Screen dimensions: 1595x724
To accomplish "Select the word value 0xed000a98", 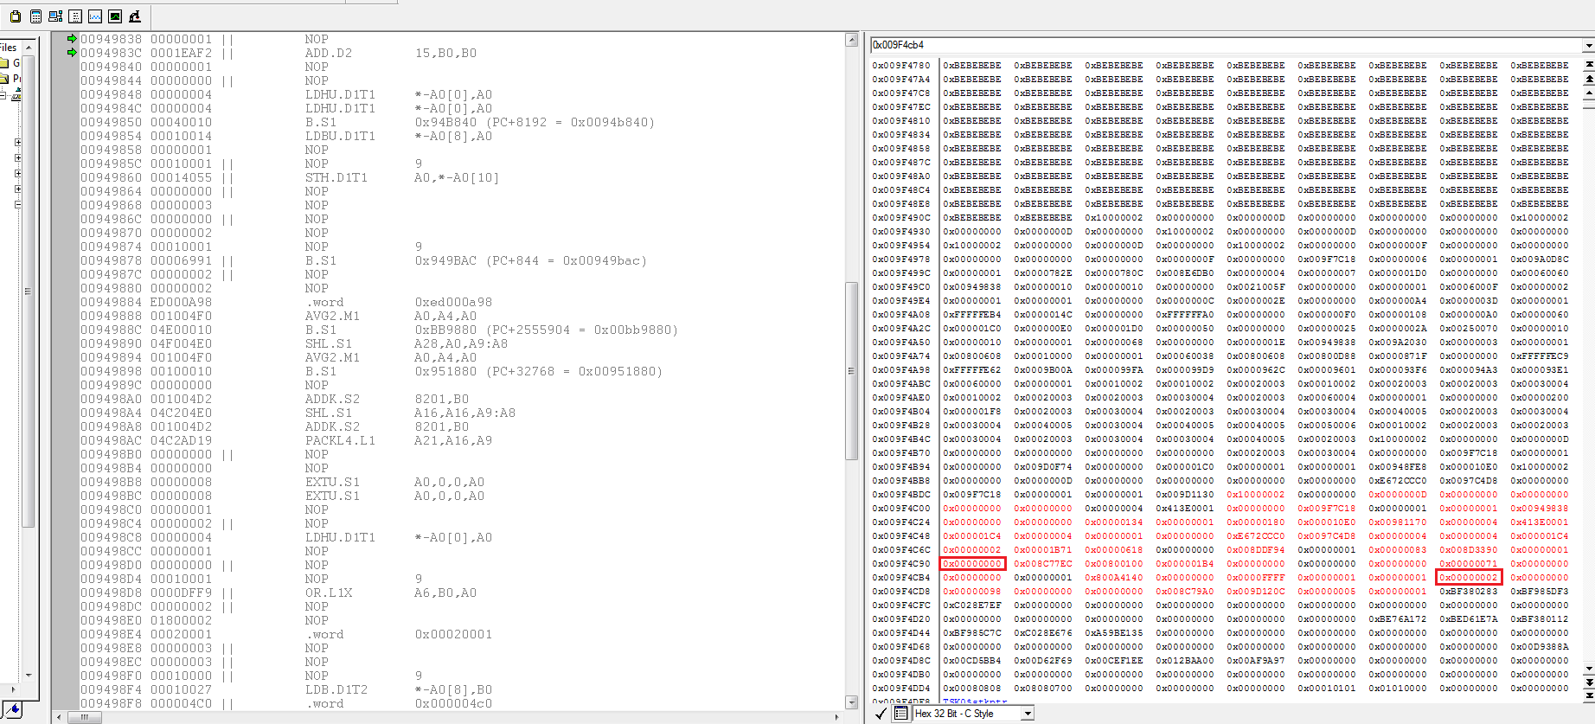I will (x=453, y=302).
